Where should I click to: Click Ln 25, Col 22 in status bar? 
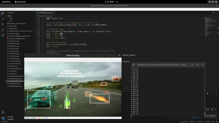click(184, 122)
